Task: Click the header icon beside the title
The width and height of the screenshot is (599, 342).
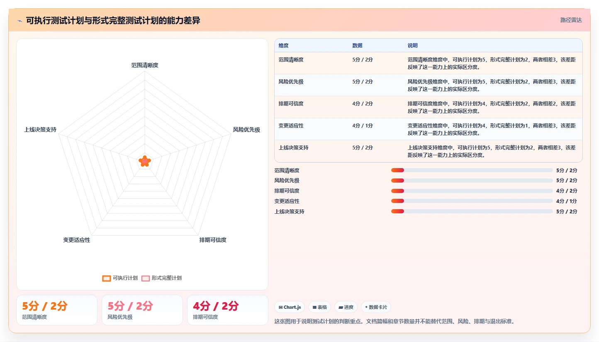Action: point(19,21)
